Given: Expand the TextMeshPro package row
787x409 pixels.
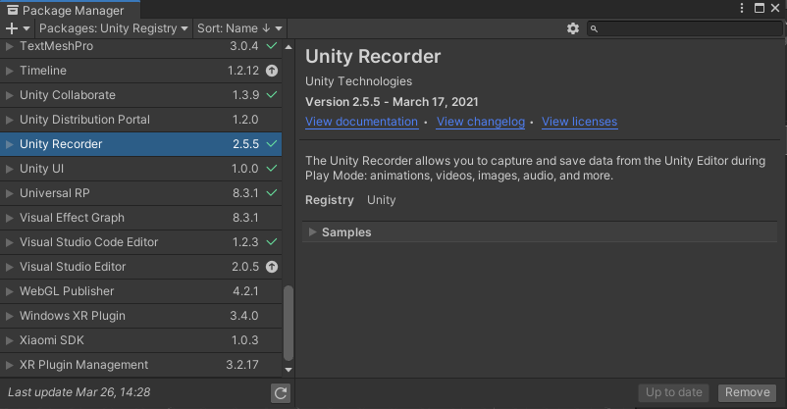Looking at the screenshot, I should point(9,46).
